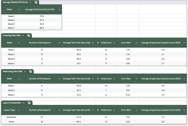The height and width of the screenshot is (126, 188).
Task: Select the 89.4 task time cell
Action: [79, 122]
